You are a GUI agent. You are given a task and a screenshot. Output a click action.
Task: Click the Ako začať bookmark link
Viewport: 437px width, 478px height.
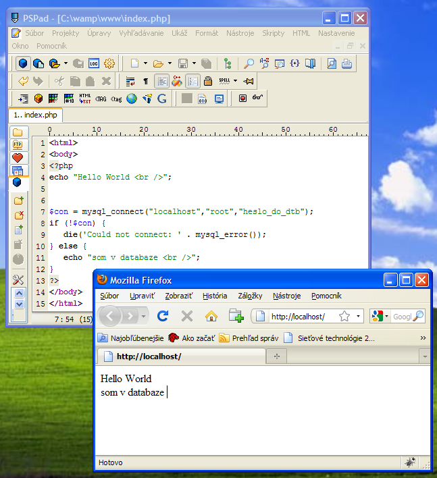(x=192, y=338)
